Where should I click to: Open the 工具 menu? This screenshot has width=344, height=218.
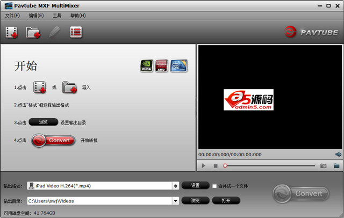[x=57, y=16]
